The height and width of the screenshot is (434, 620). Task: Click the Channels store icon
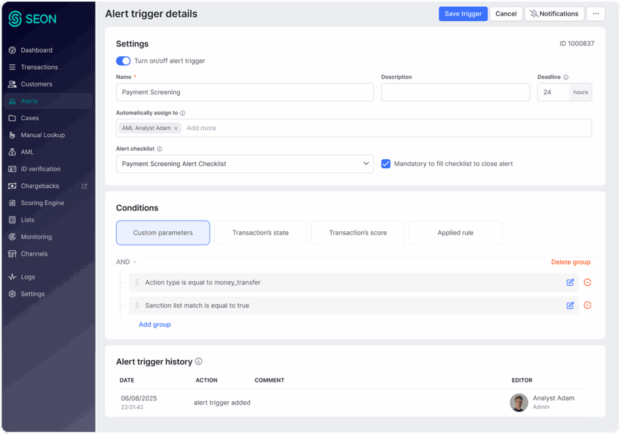(12, 254)
